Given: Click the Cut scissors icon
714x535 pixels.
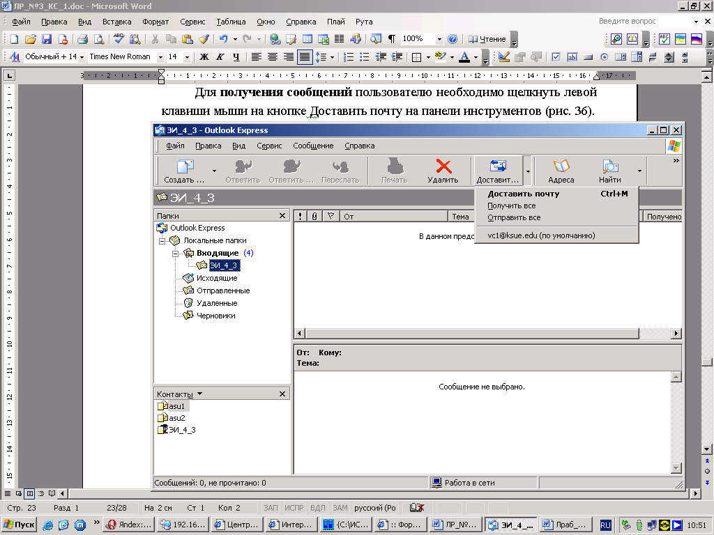Looking at the screenshot, I should tap(155, 39).
